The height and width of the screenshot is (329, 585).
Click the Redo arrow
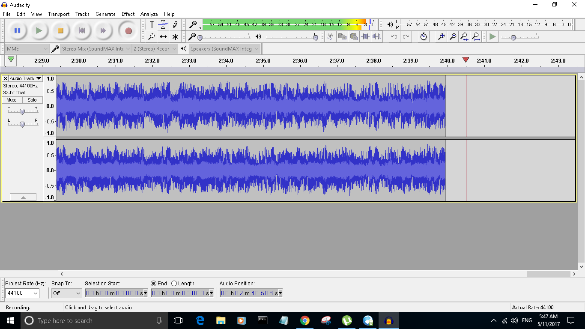click(406, 37)
